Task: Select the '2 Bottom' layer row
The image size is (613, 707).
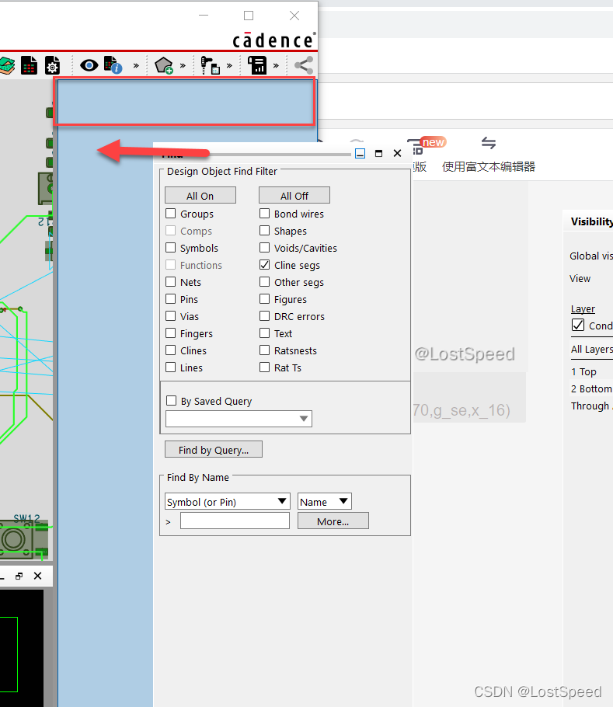Action: pos(591,388)
